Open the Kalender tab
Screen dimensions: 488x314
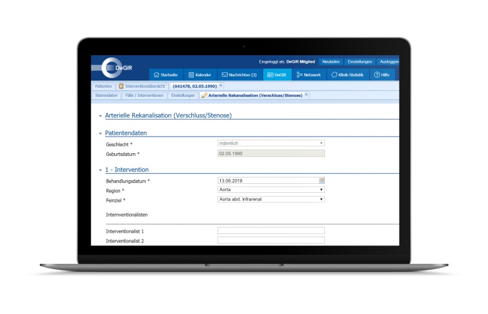200,75
